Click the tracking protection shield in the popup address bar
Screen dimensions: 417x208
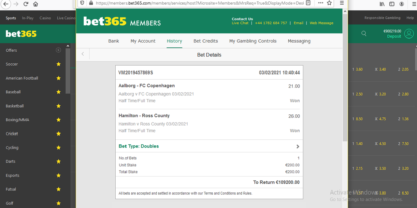pyautogui.click(x=82, y=3)
